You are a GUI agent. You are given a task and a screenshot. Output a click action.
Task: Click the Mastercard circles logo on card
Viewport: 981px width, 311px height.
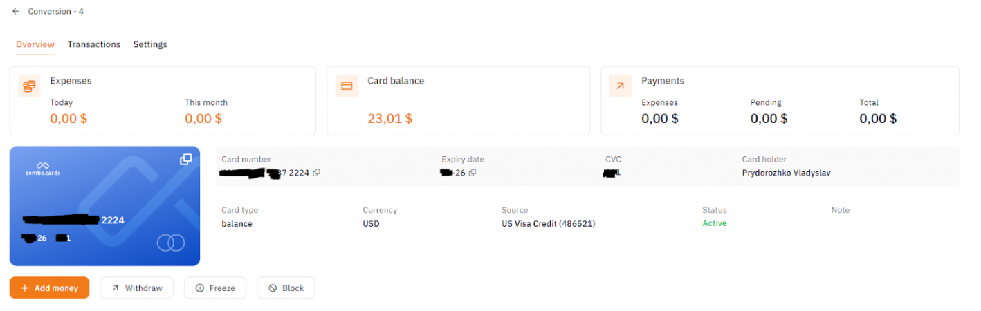tap(171, 243)
